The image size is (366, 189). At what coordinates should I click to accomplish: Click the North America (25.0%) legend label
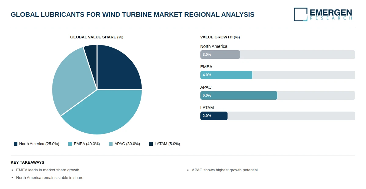coord(39,144)
